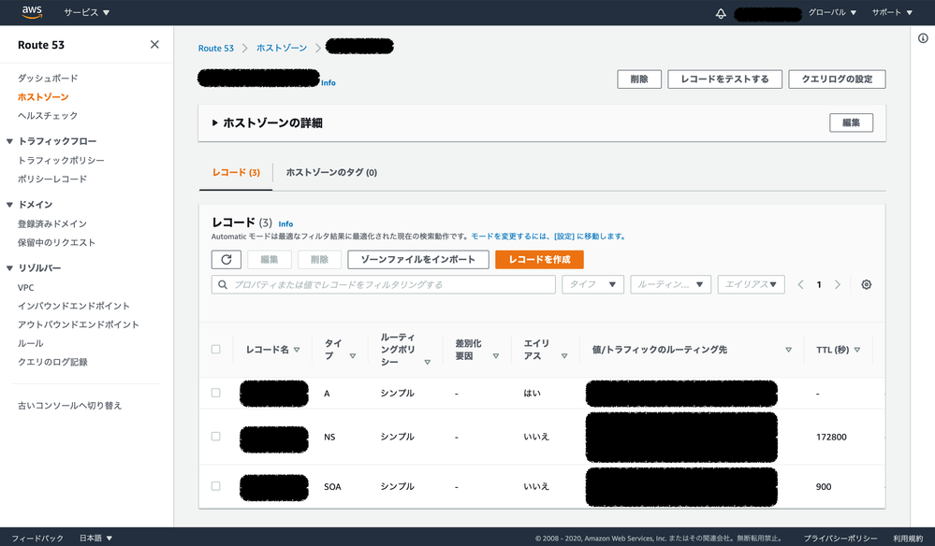The width and height of the screenshot is (935, 546).
Task: Open the ルーティン... filter dropdown
Action: point(670,284)
